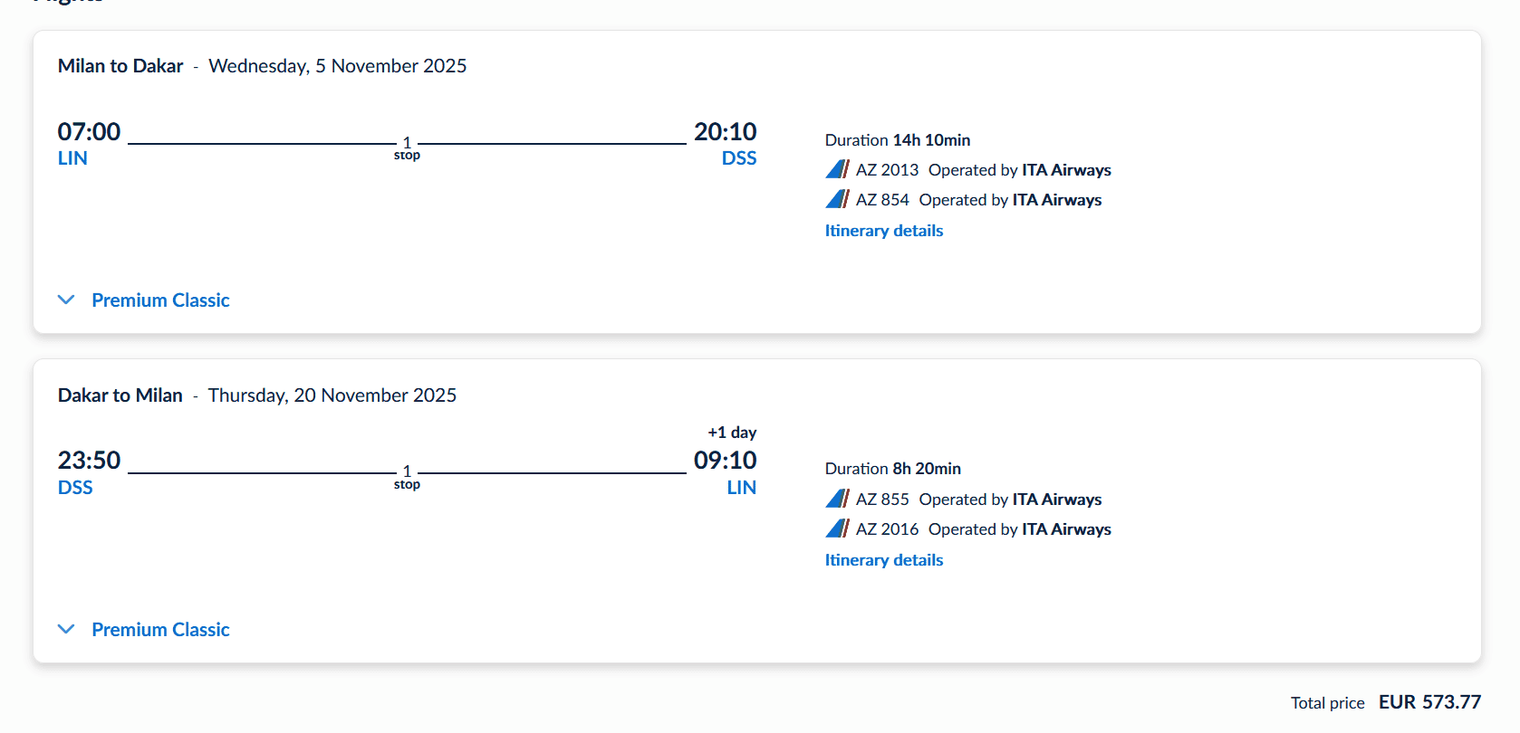Click the Dakar to Milan flight heading
1520x733 pixels.
[x=120, y=395]
